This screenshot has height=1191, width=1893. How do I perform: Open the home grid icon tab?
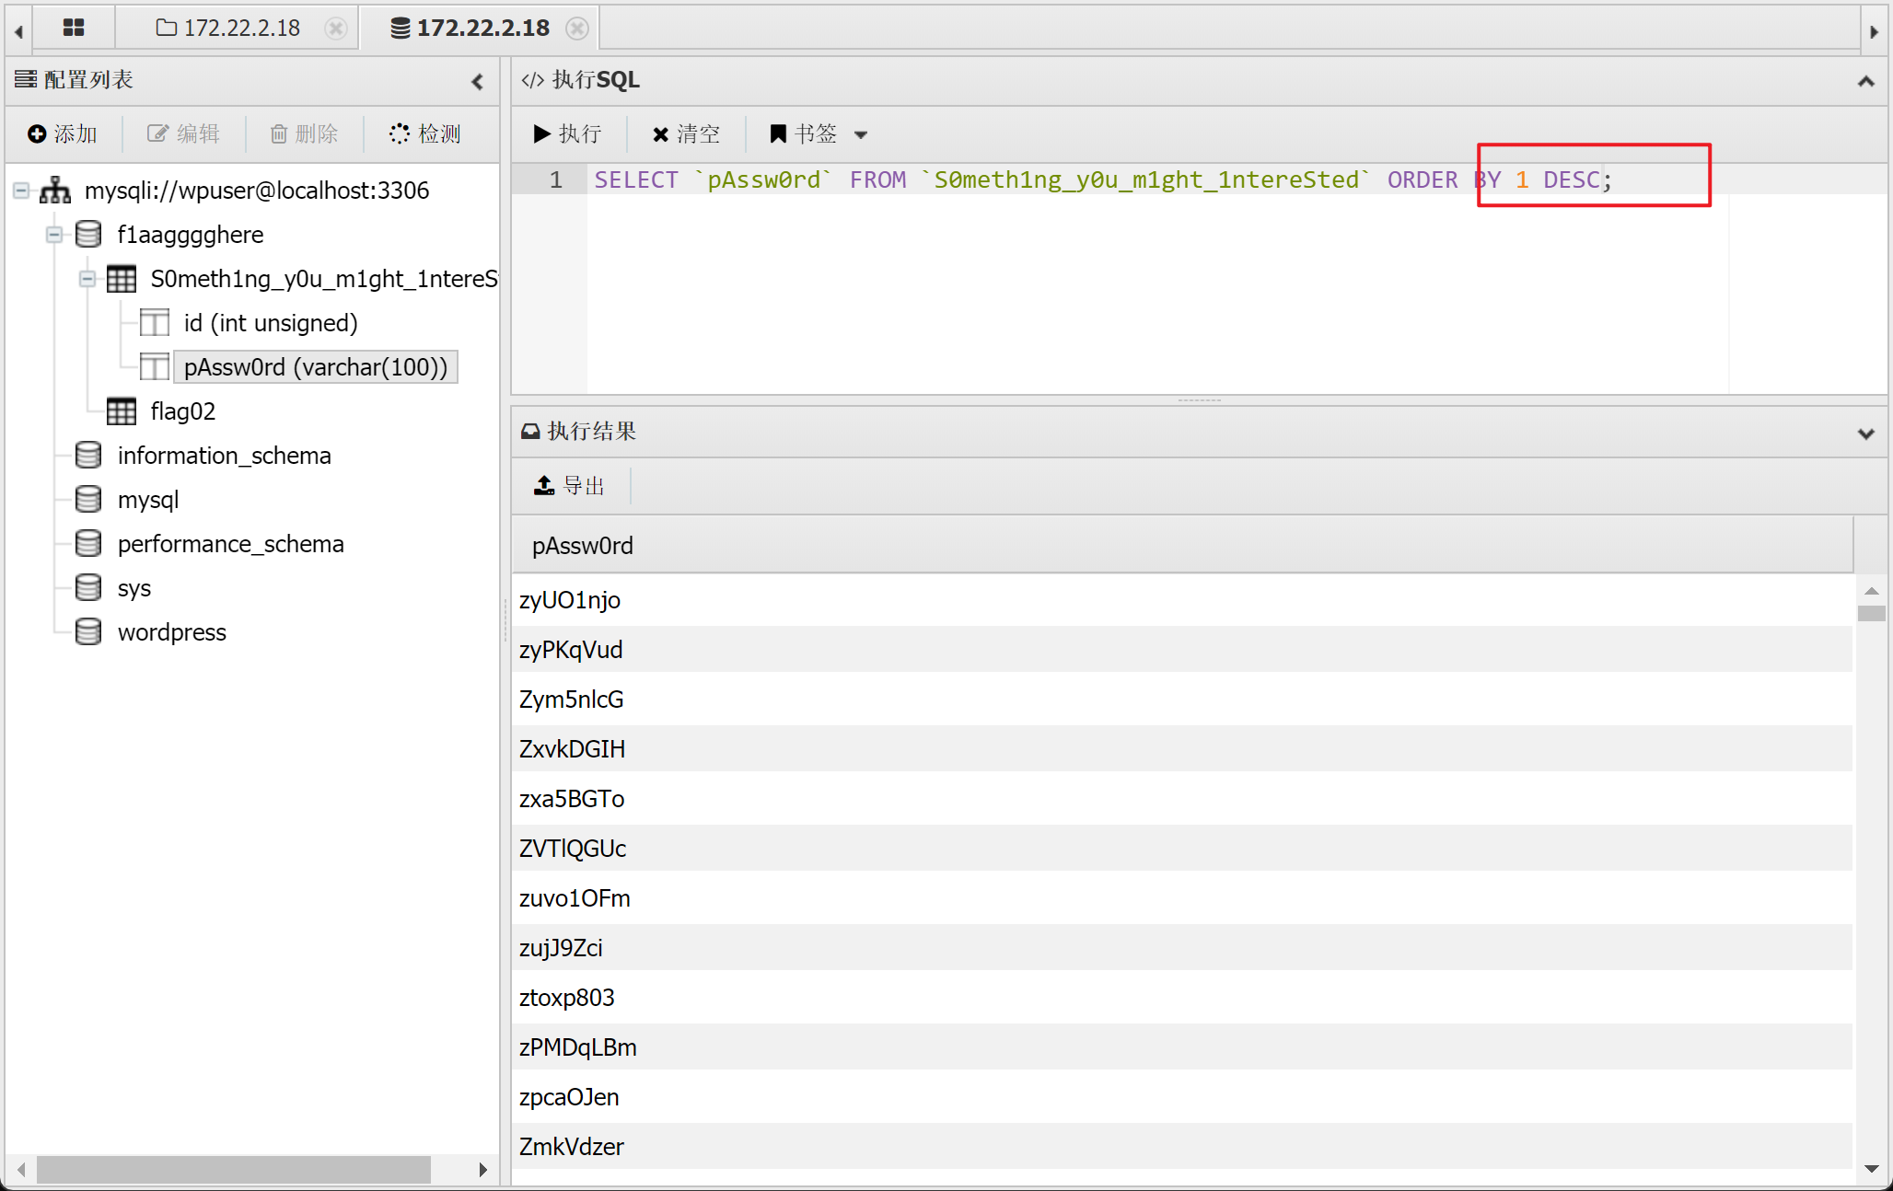pos(74,28)
